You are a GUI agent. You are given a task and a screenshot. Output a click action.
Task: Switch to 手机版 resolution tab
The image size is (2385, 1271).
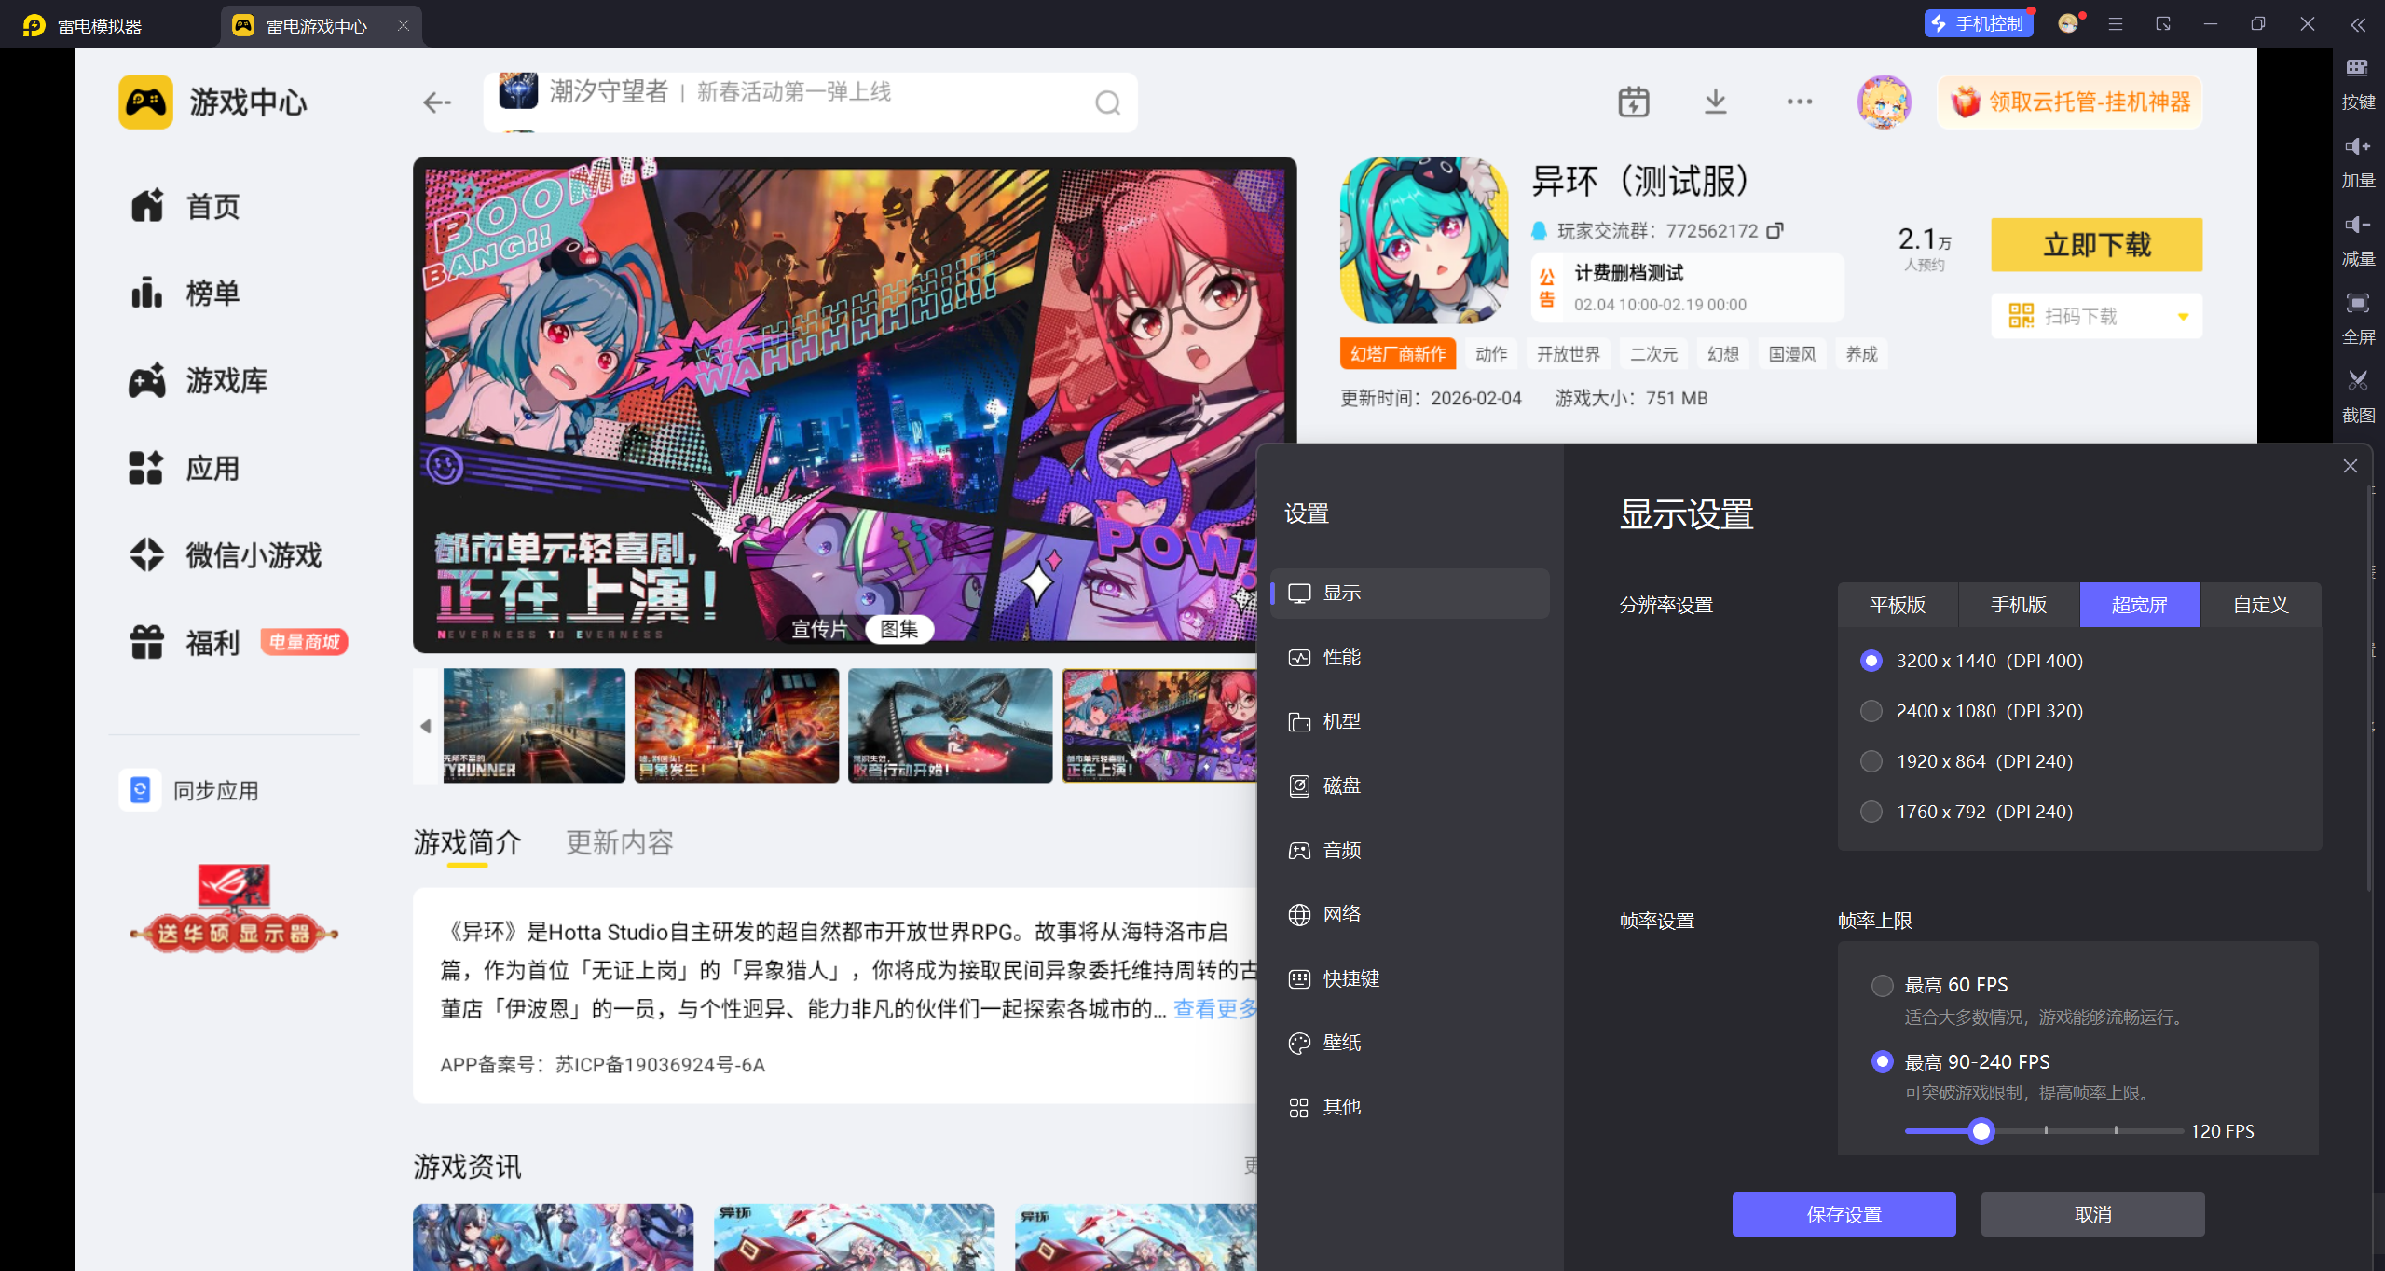pos(2018,605)
